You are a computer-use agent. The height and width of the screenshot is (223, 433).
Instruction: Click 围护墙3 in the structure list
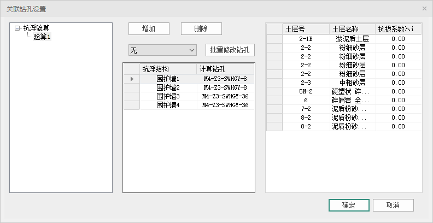(x=168, y=96)
